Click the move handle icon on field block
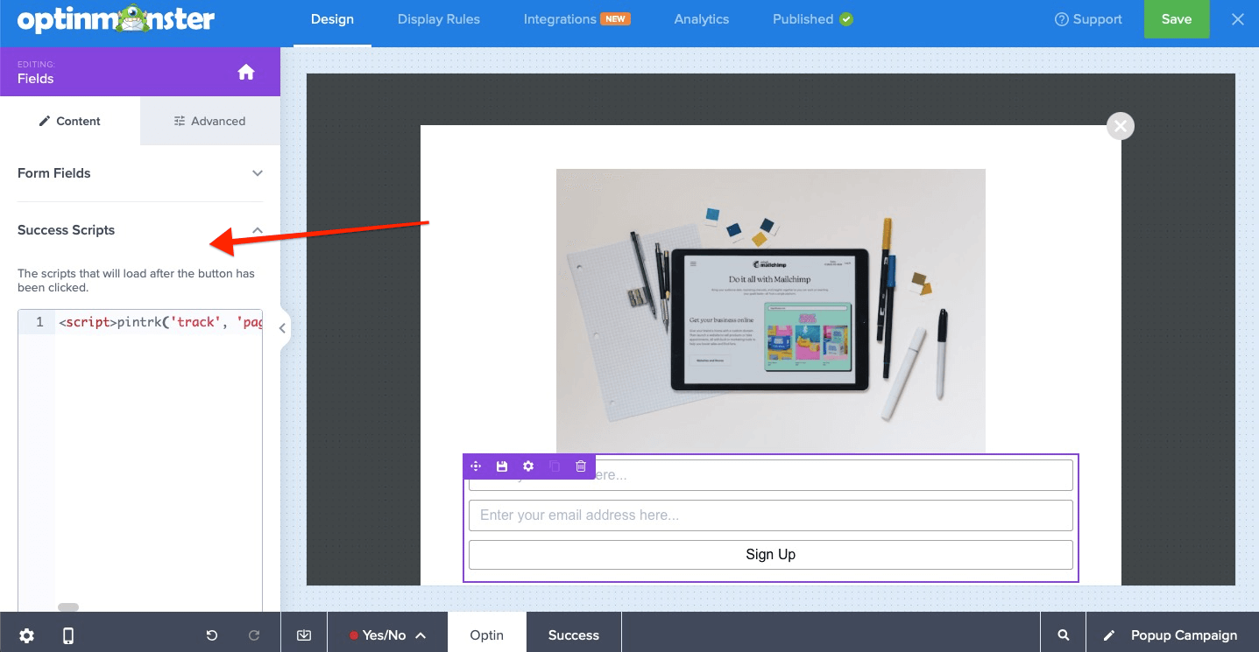Screen dimensions: 1259x652 click(476, 466)
